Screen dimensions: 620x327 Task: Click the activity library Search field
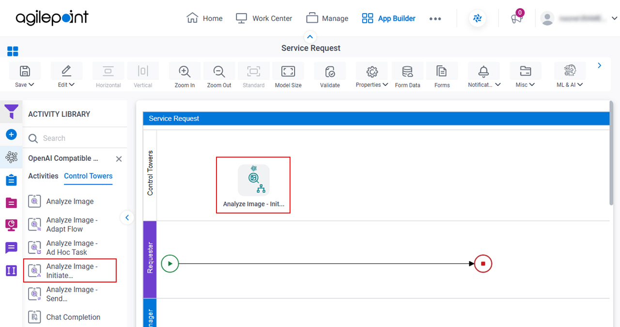point(75,138)
